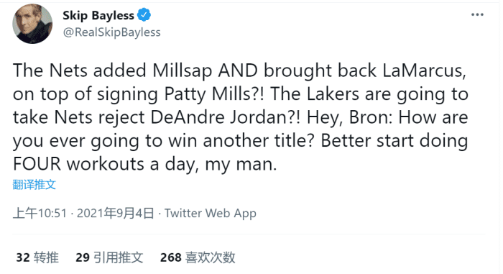View the 32 转推 retweets list
The width and height of the screenshot is (503, 274).
pos(37,257)
